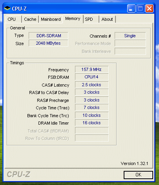Screen dimensions: 159x185
Task: Click the Type label in General
Action: pyautogui.click(x=19, y=36)
